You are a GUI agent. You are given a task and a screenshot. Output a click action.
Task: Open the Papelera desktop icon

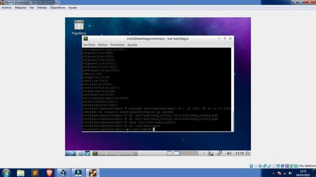79,28
